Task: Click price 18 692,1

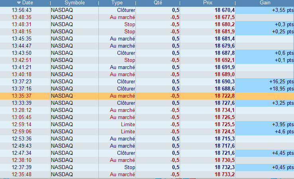Action: click(225, 60)
